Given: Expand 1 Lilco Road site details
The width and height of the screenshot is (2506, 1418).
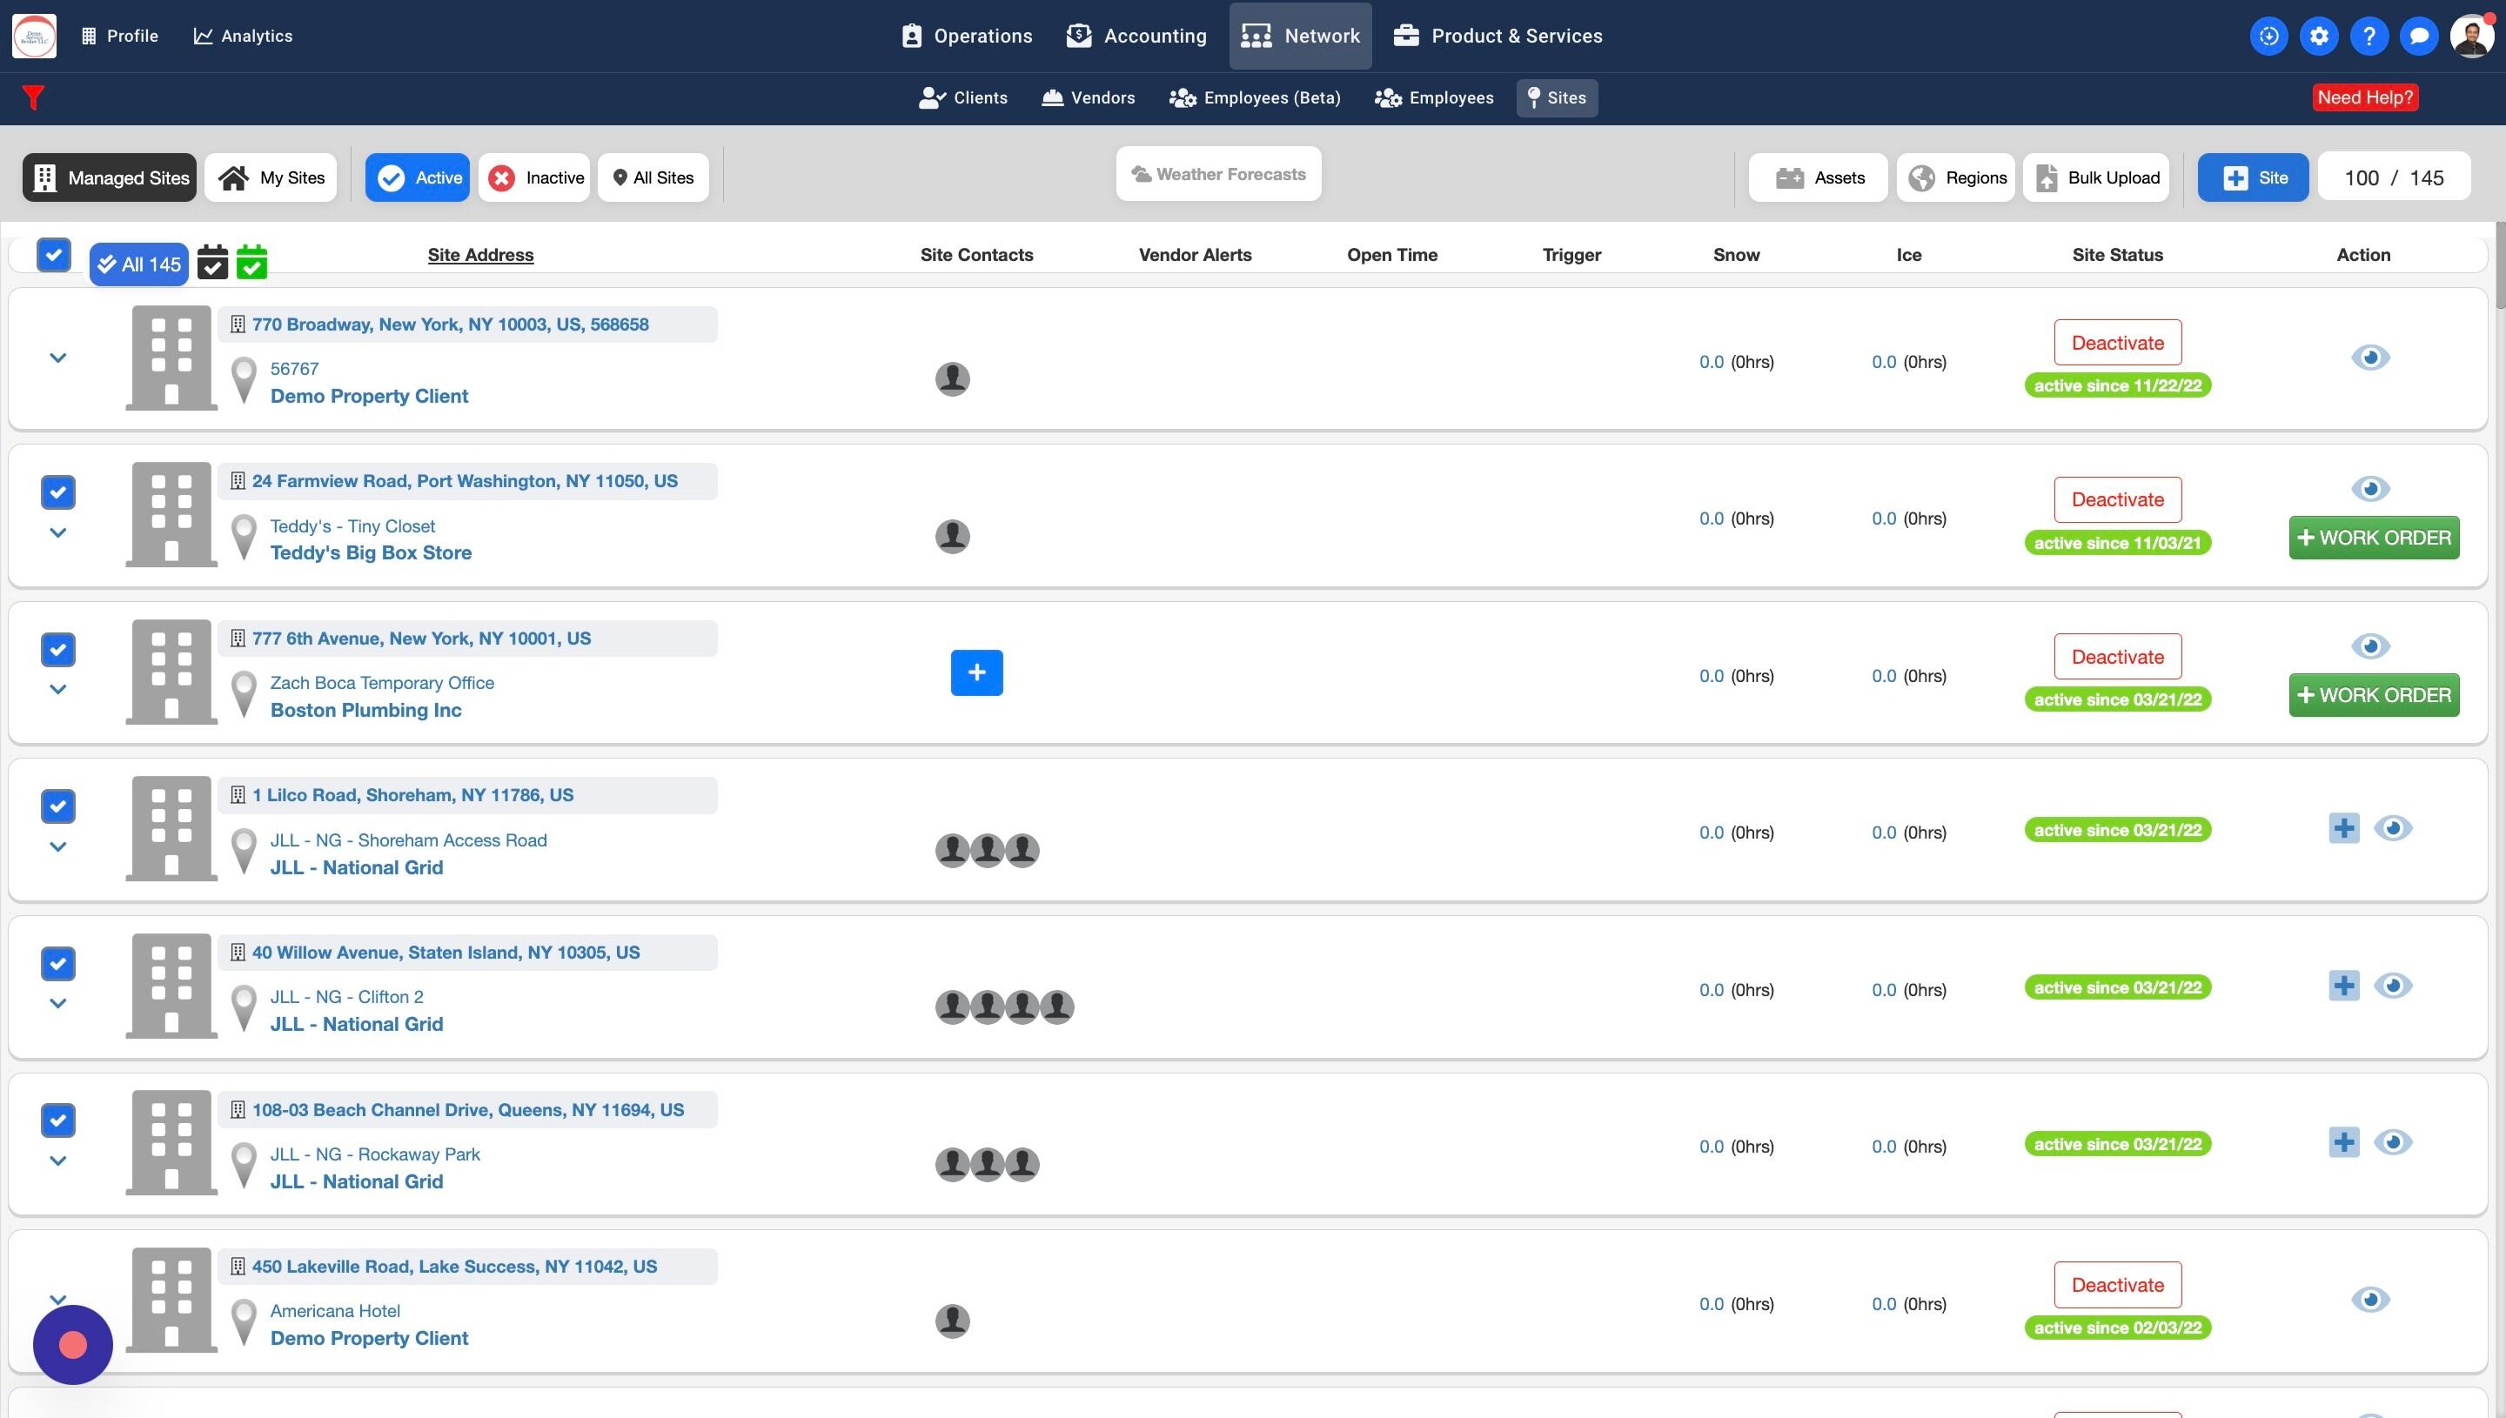Looking at the screenshot, I should click(58, 847).
